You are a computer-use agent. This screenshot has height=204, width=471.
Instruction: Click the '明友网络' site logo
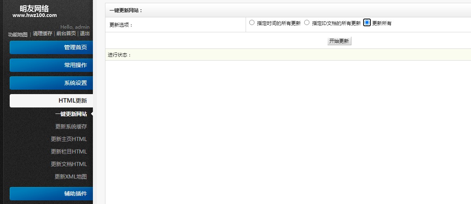34,9
